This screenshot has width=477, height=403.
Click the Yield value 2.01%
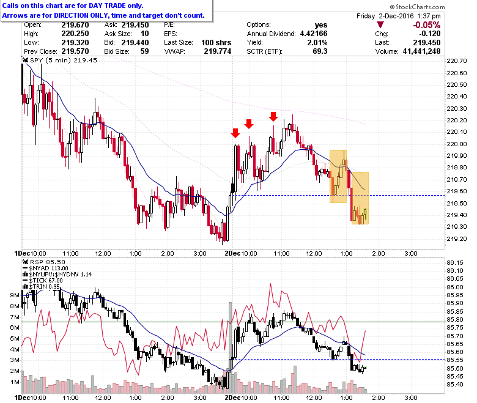tap(317, 43)
